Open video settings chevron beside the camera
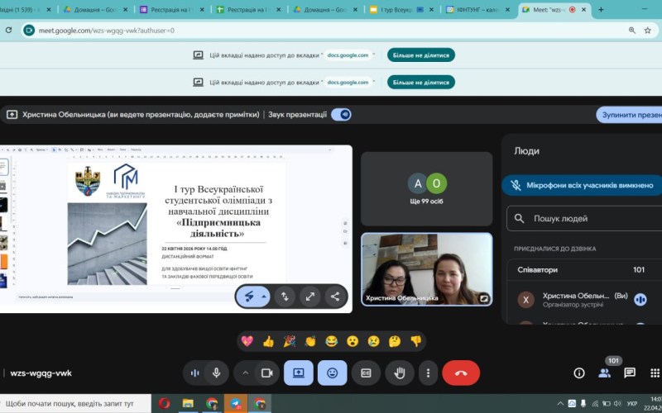Image resolution: width=662 pixels, height=413 pixels. click(245, 373)
